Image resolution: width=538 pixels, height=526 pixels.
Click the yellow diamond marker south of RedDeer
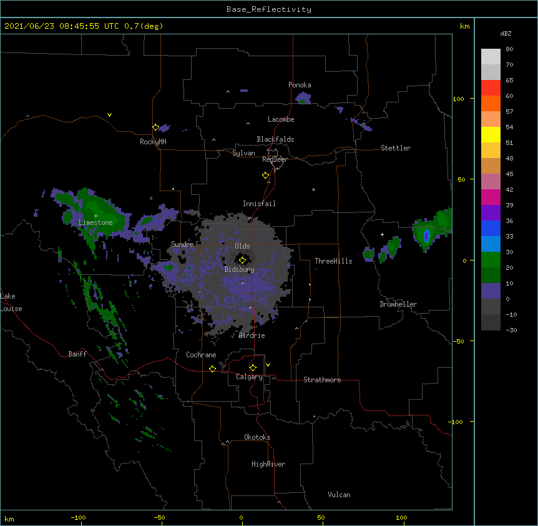(266, 176)
